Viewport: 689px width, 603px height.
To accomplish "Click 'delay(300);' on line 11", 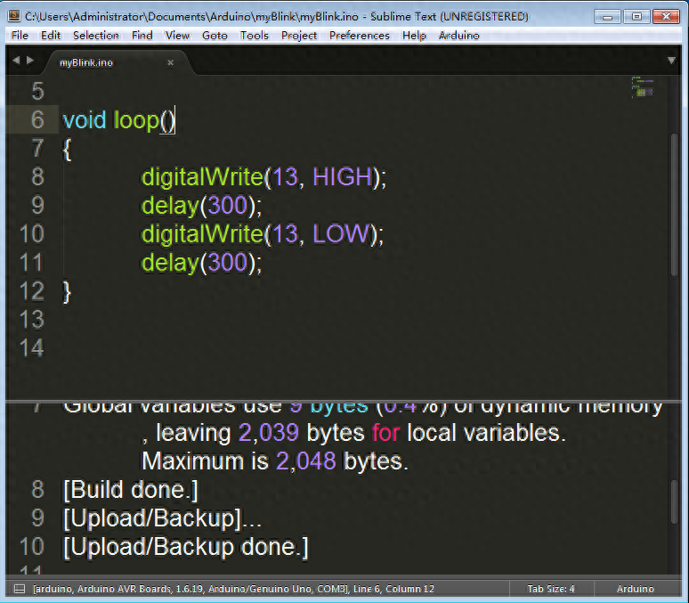I will [202, 263].
